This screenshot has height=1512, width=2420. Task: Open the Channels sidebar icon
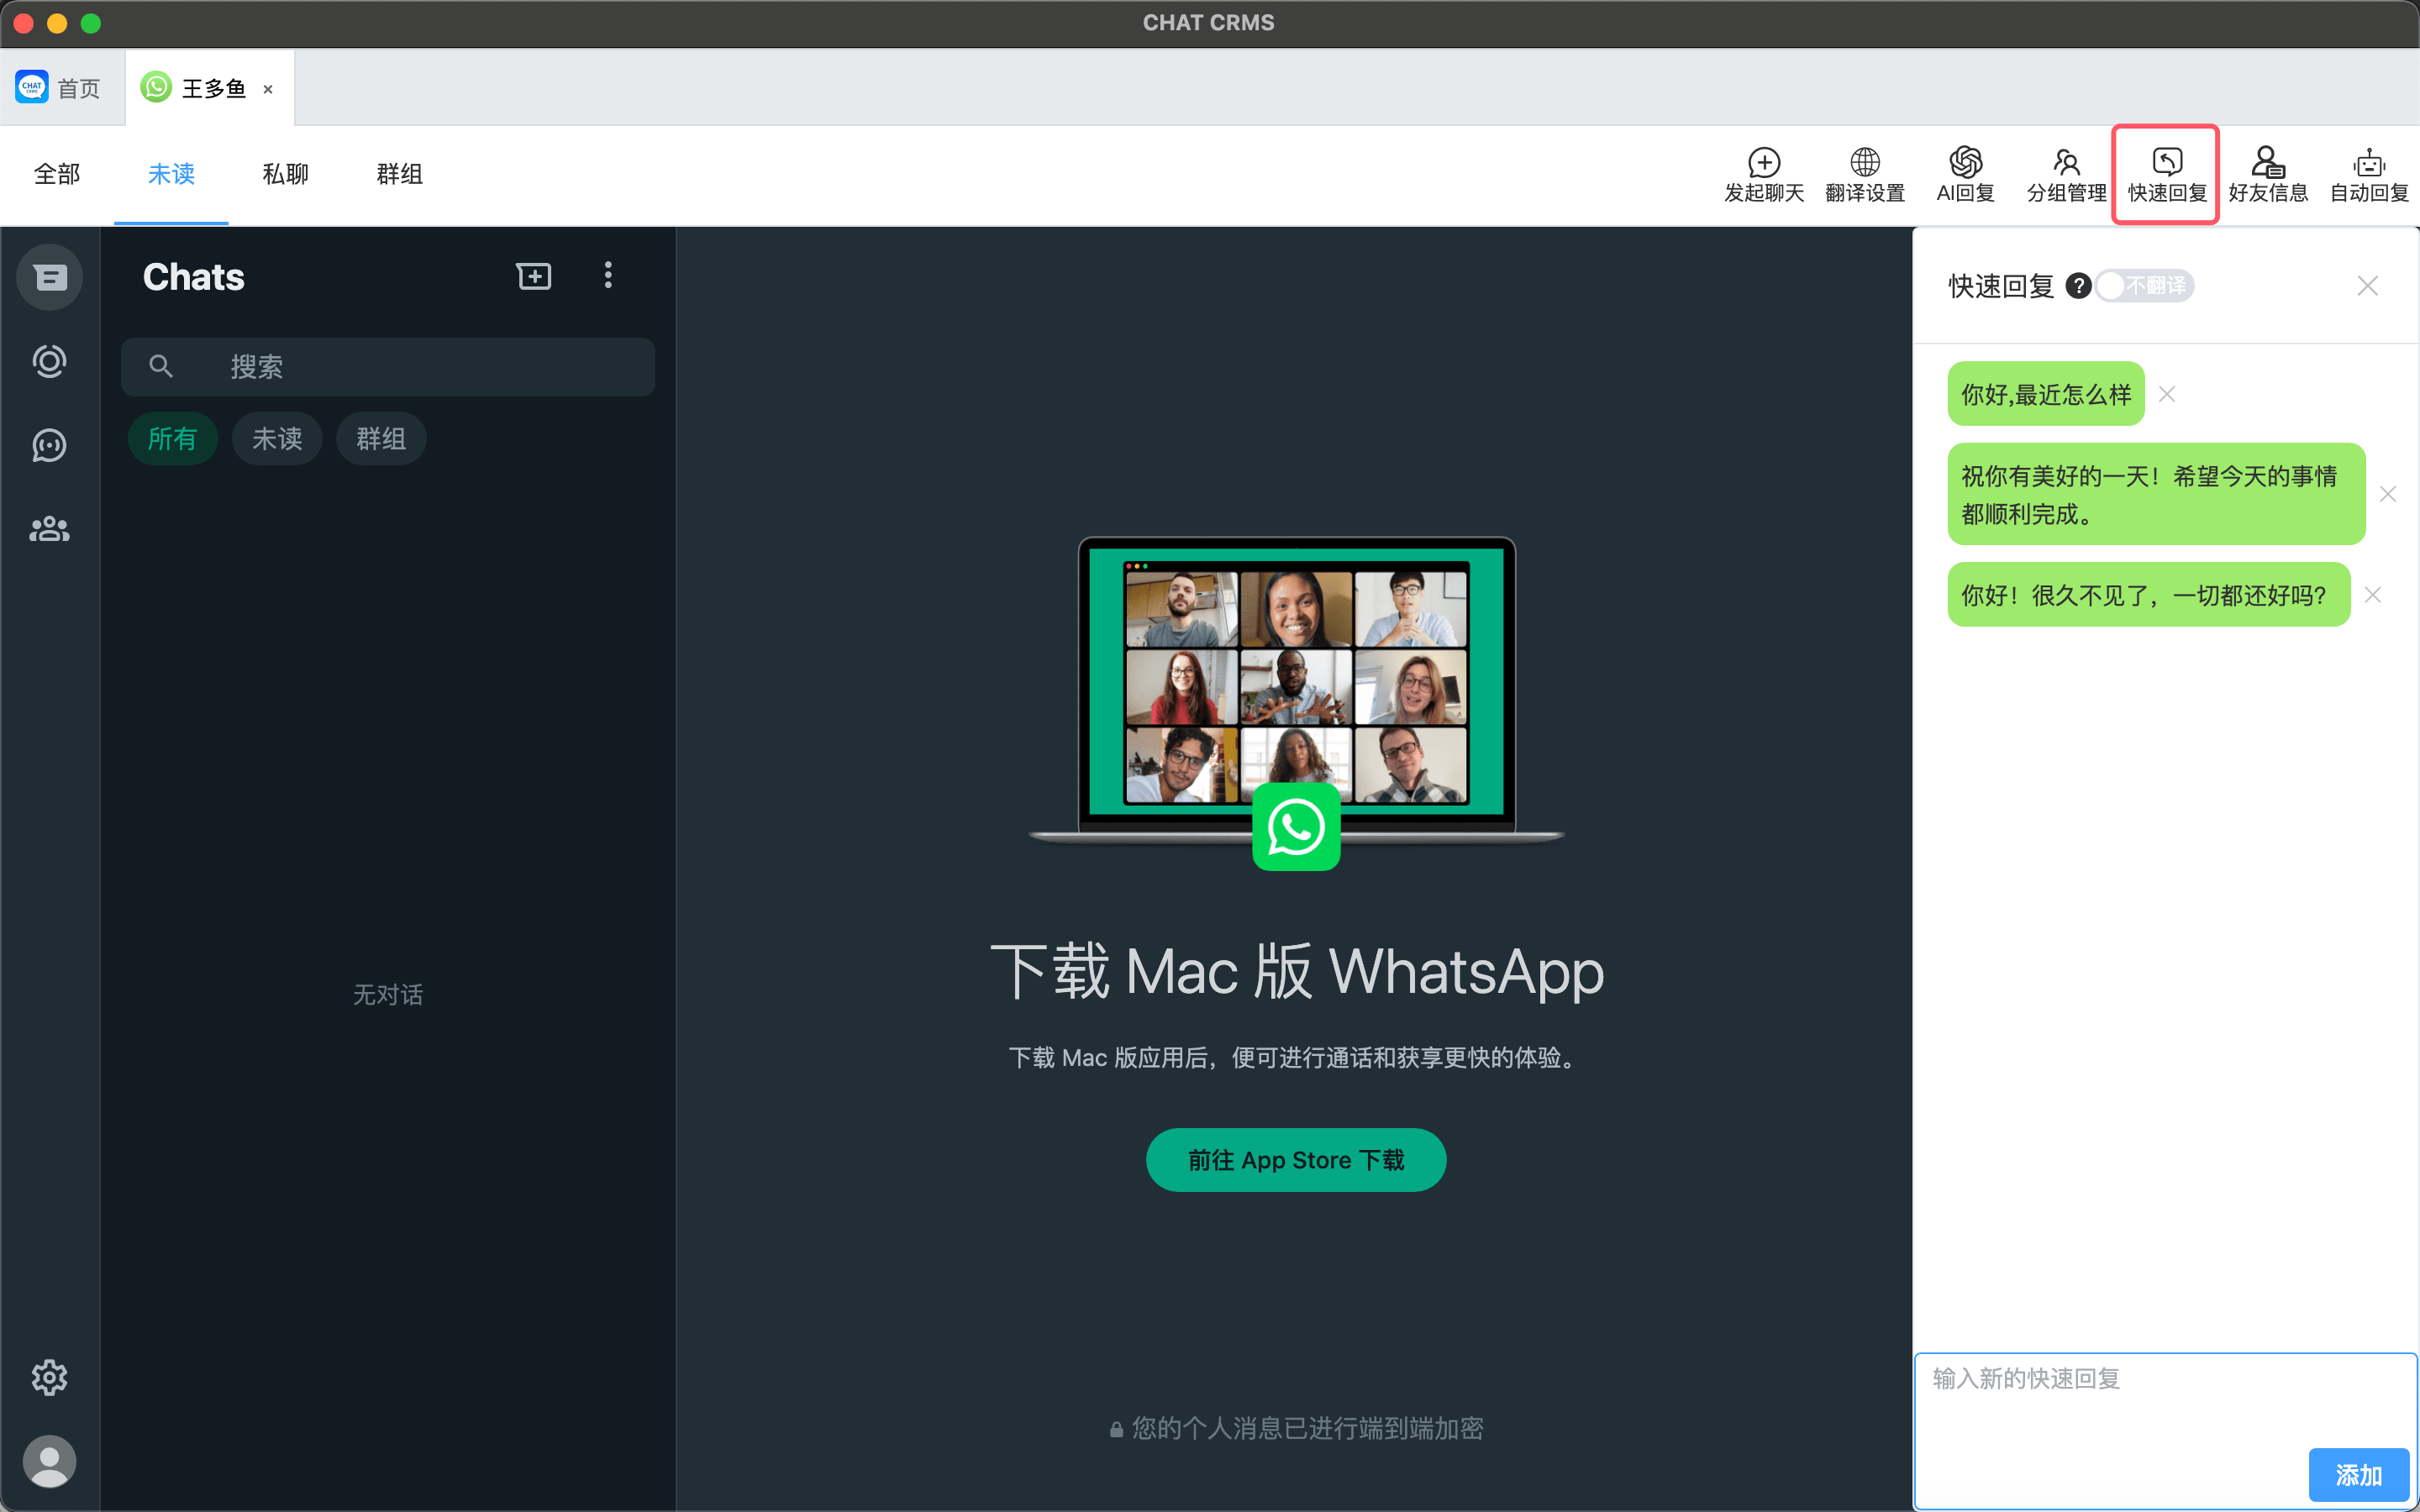coord(49,445)
